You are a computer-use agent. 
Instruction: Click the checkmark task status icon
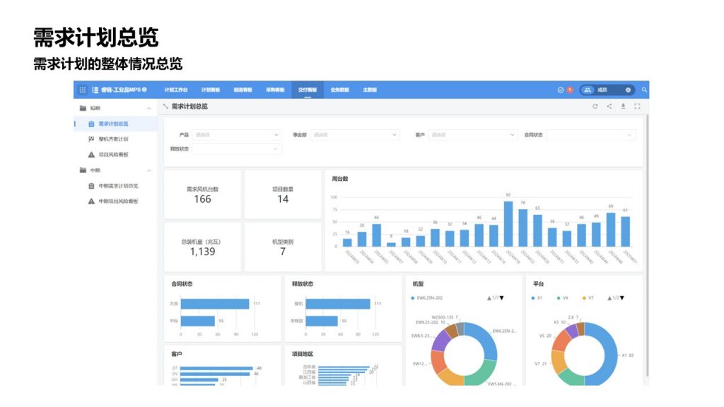[x=561, y=90]
